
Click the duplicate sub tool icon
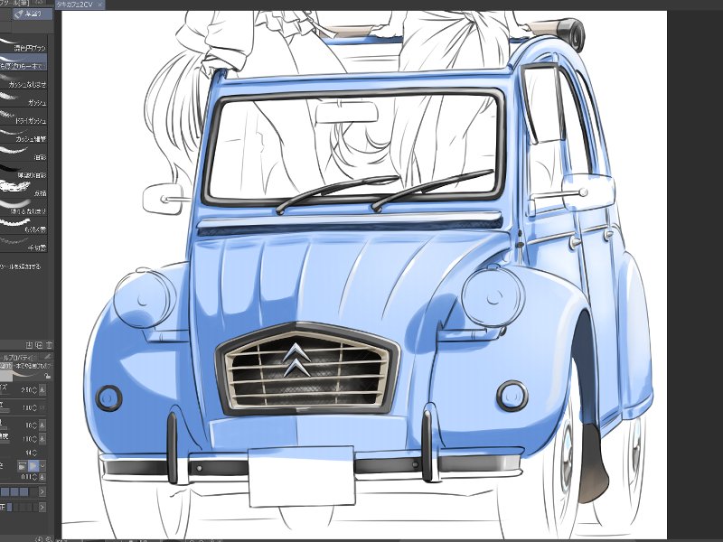[39, 345]
